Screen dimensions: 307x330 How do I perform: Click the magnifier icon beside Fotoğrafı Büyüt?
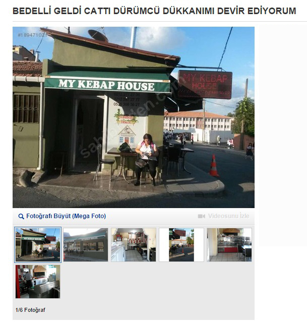(21, 216)
